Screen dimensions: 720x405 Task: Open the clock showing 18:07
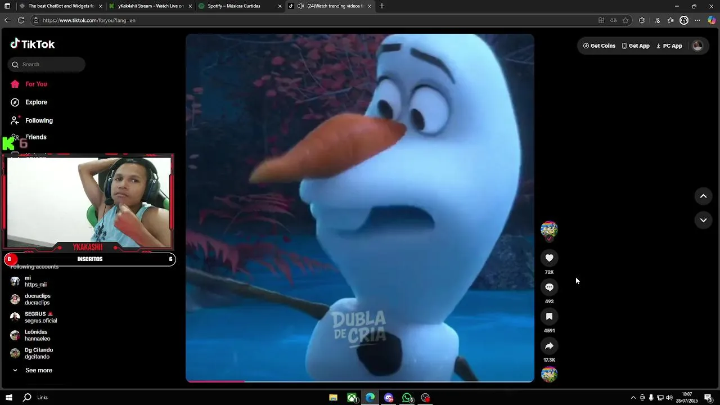[x=686, y=398]
